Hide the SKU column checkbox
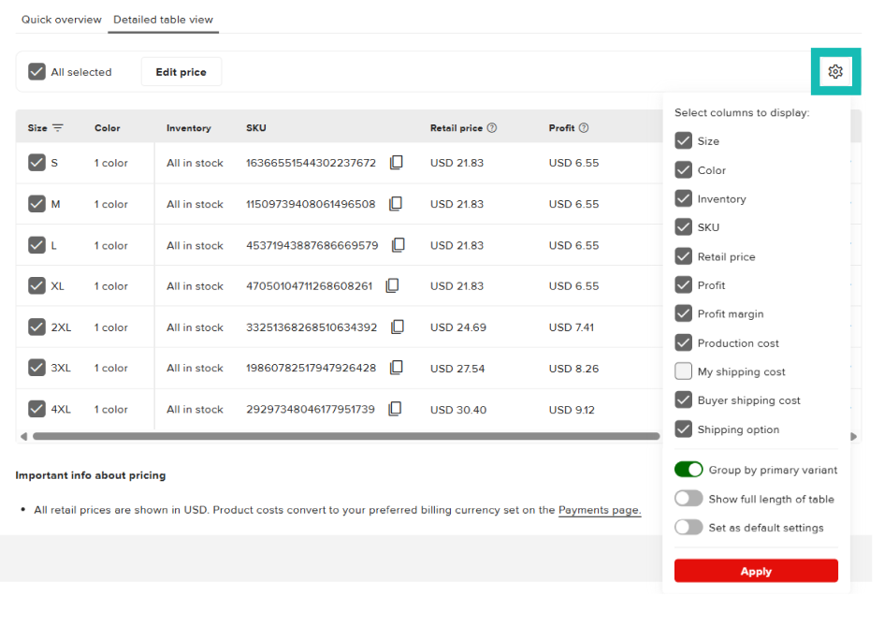The image size is (884, 625). (x=683, y=227)
